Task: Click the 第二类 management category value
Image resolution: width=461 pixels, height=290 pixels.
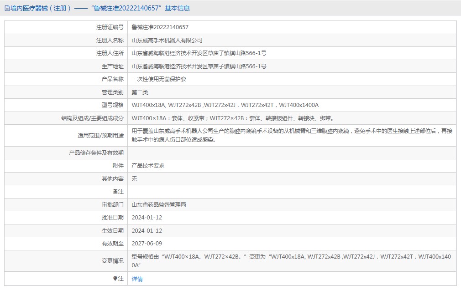Action: tap(140, 92)
